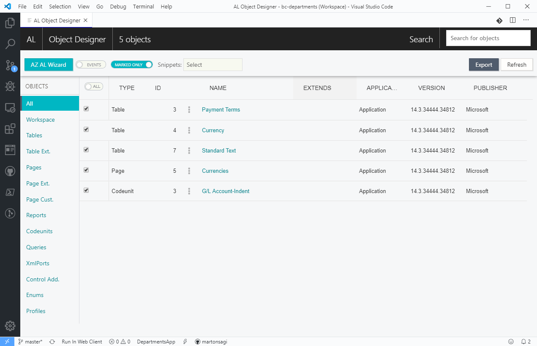
Task: Open the Standard Text object link
Action: coord(219,151)
